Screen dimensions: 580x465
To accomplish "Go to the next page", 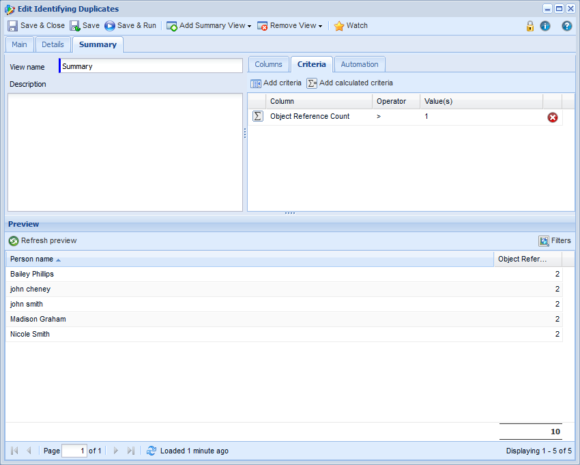I will (116, 451).
